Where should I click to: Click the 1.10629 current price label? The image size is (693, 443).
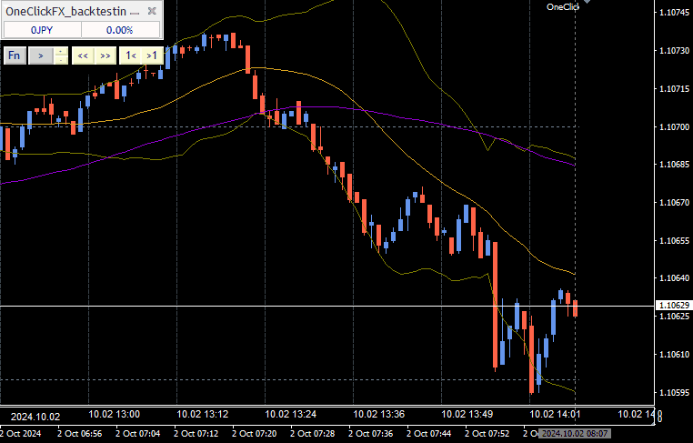tap(673, 306)
